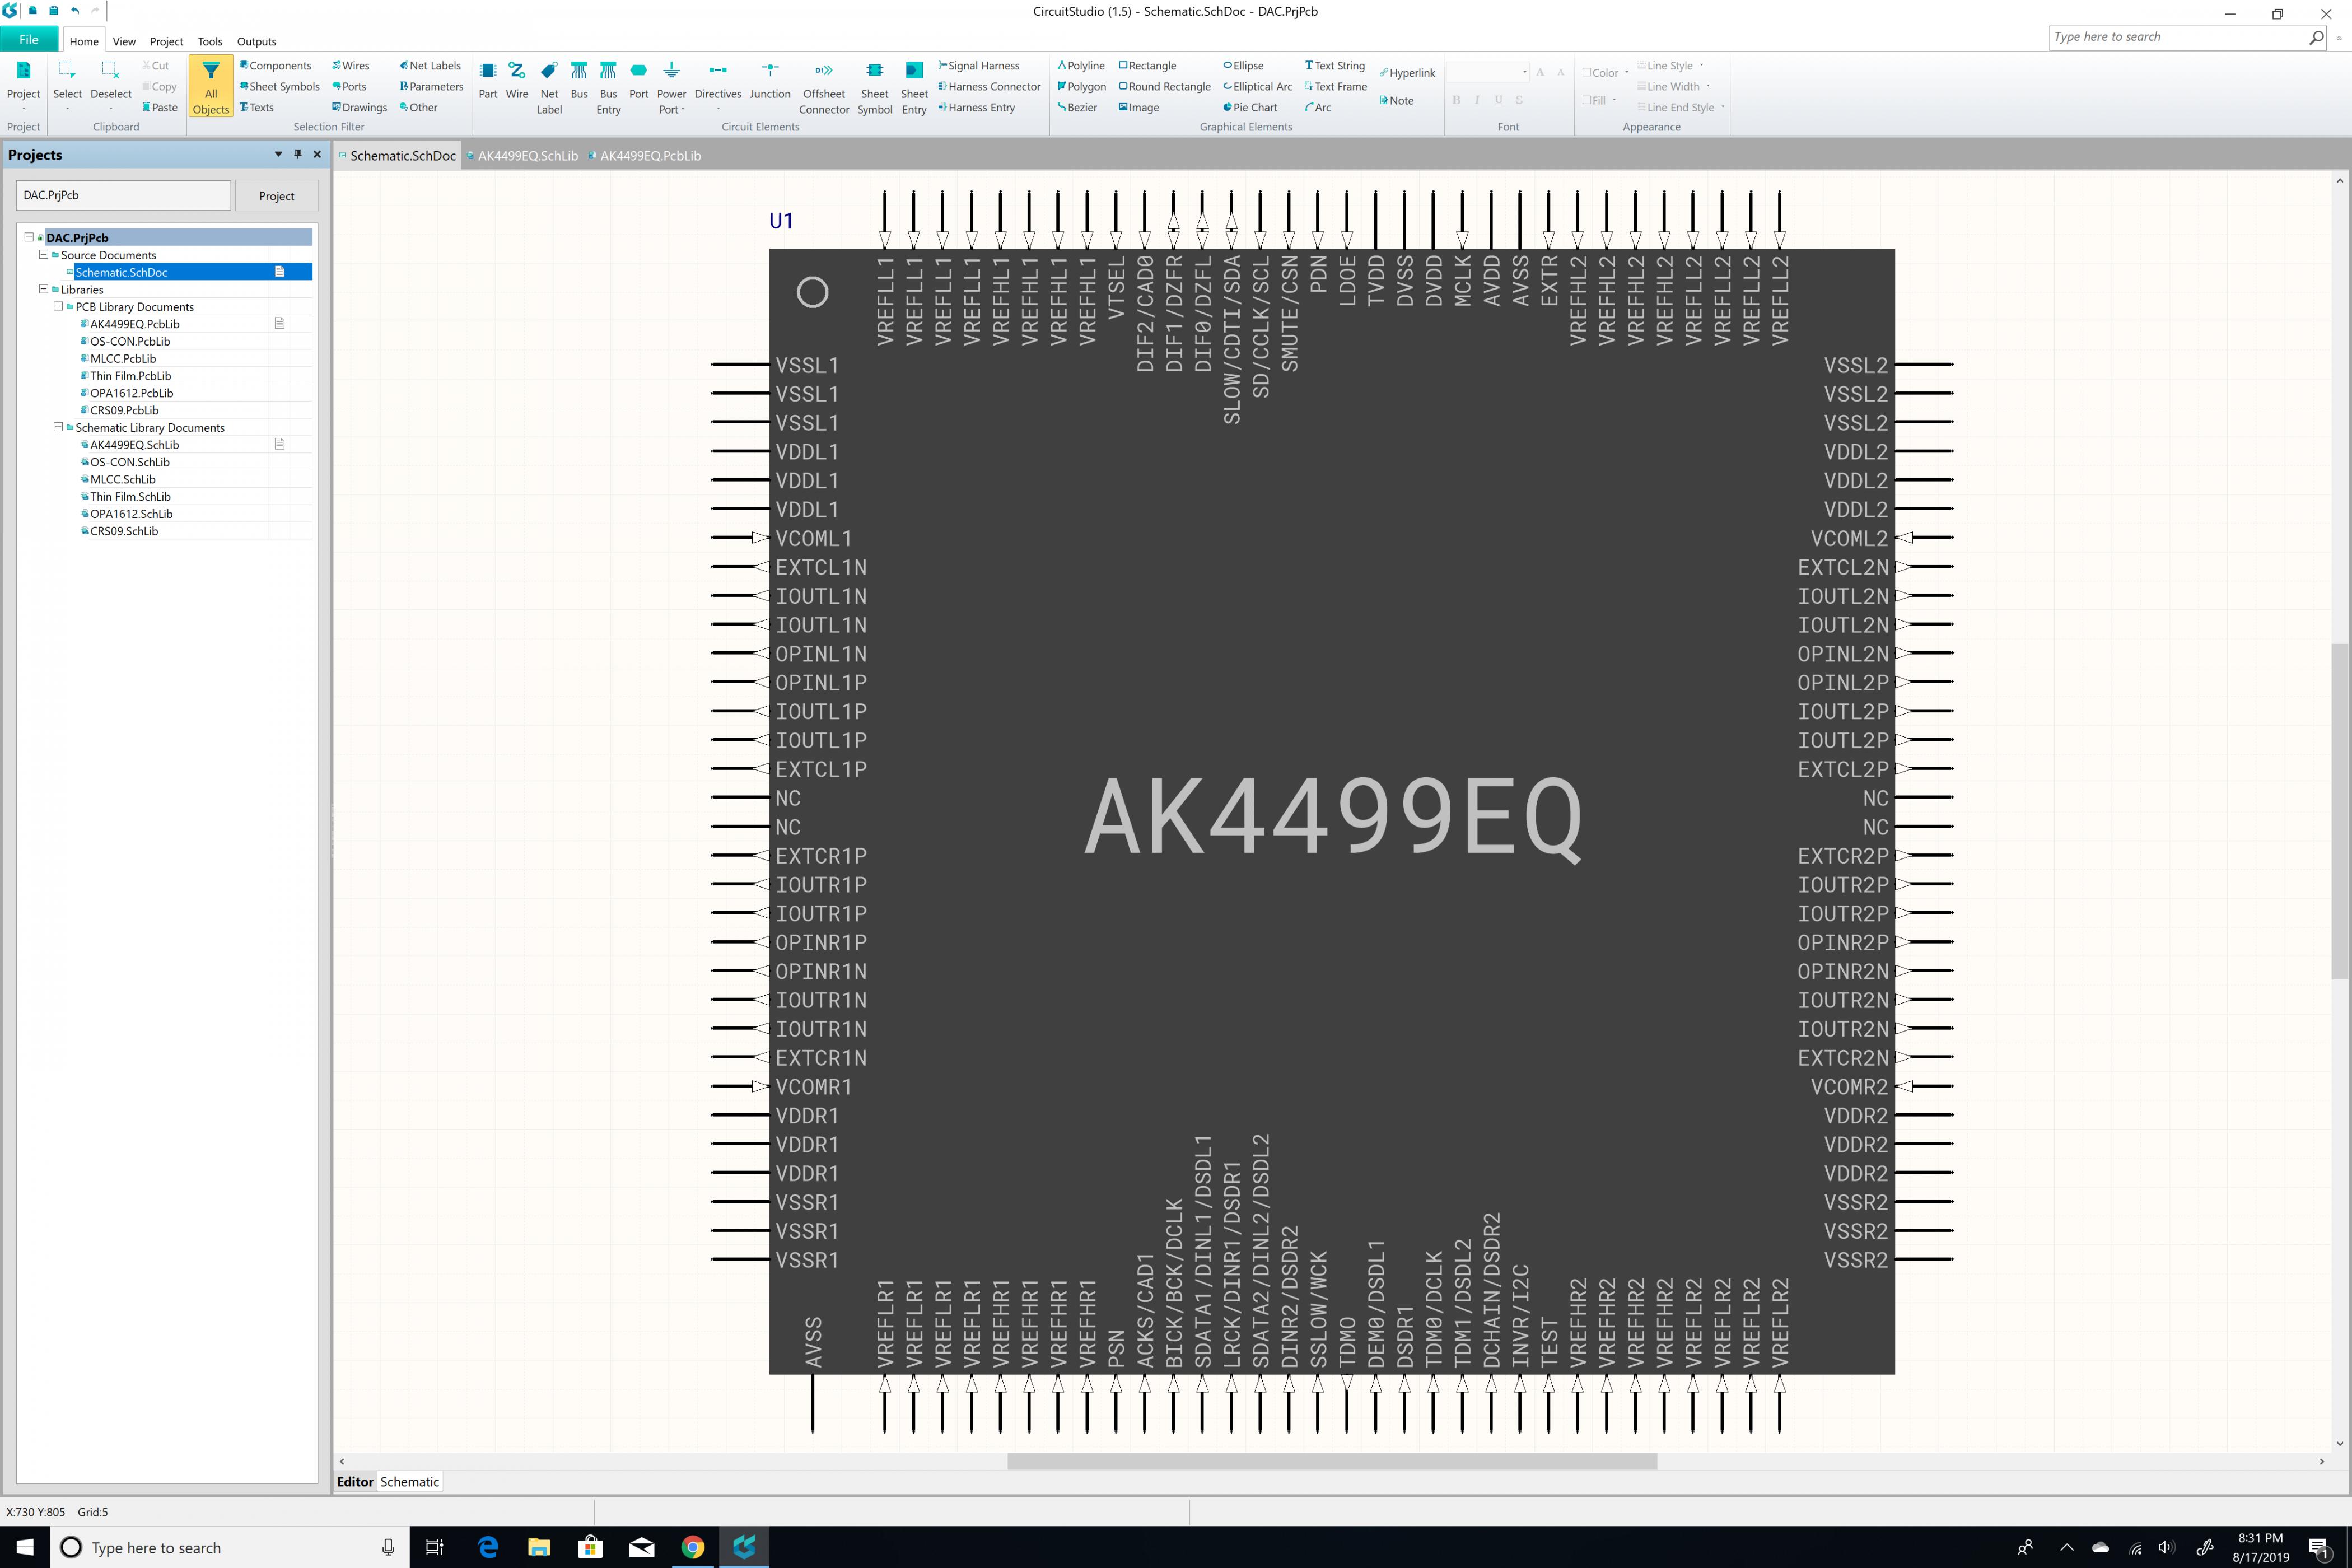Toggle the Components selection filter

tap(276, 65)
